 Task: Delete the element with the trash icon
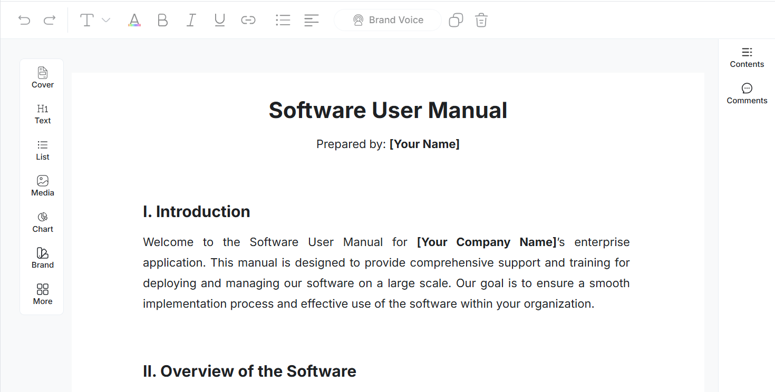[x=480, y=19]
